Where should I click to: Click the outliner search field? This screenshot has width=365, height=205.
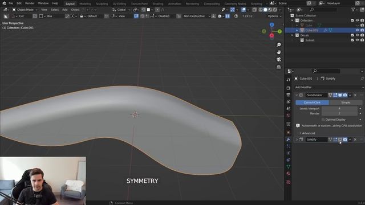click(x=323, y=10)
